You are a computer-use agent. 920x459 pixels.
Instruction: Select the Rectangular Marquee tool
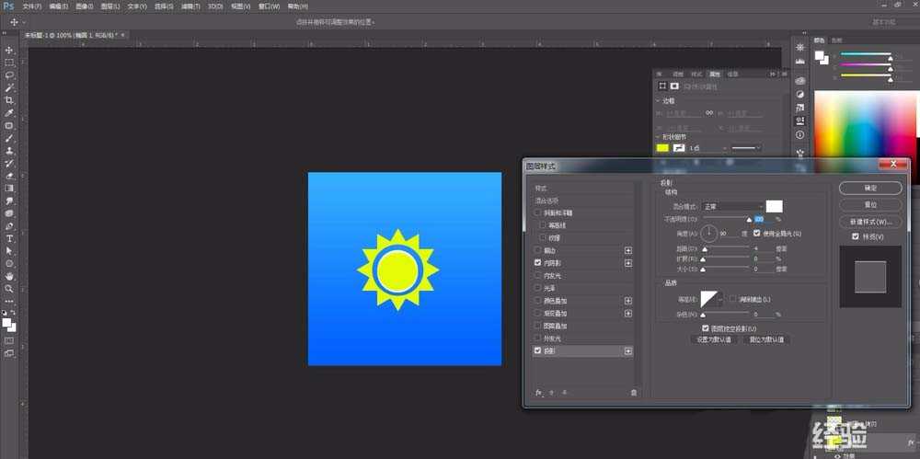coord(9,63)
